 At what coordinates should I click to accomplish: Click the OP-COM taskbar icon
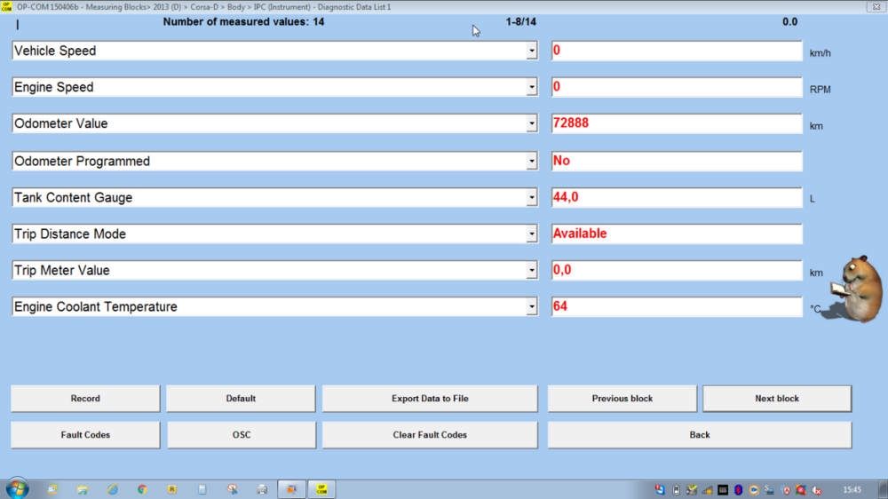click(x=321, y=489)
